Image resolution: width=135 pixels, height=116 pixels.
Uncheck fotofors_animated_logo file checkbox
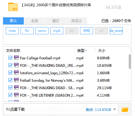10,73
